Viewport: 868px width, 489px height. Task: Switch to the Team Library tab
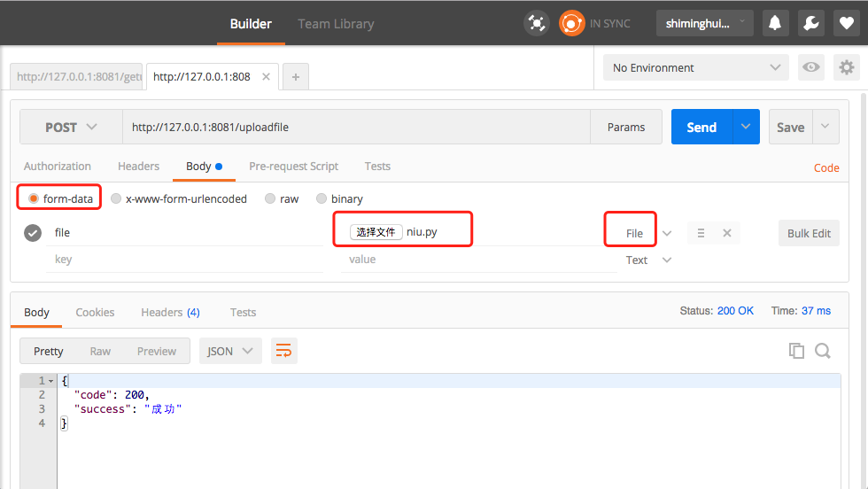pyautogui.click(x=336, y=24)
